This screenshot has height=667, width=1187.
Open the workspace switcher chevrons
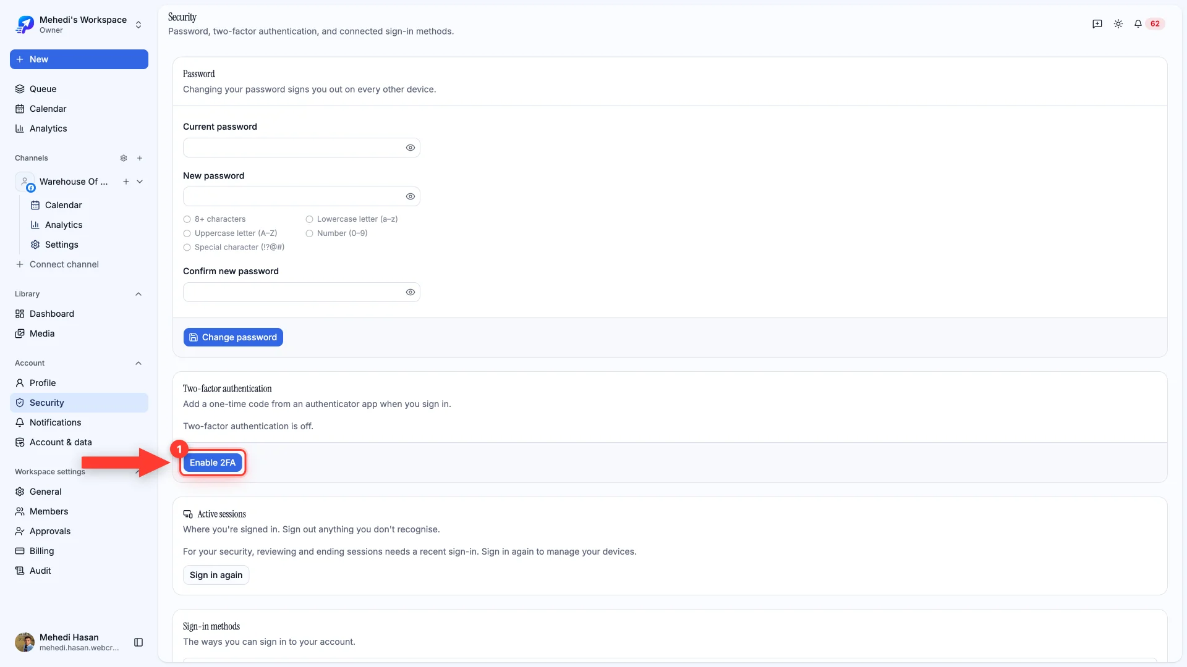tap(138, 25)
